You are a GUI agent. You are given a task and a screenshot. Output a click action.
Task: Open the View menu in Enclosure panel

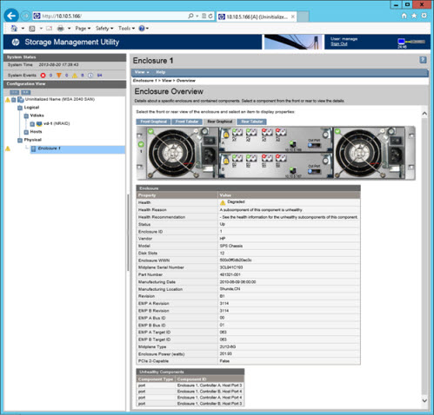pos(142,72)
